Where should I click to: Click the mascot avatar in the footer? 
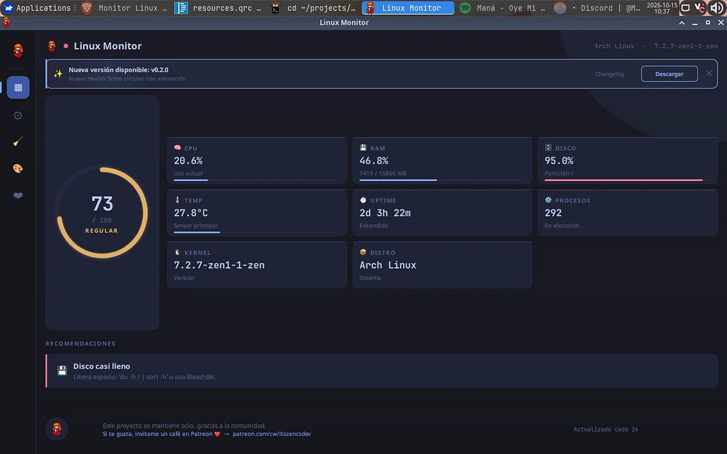tap(57, 429)
